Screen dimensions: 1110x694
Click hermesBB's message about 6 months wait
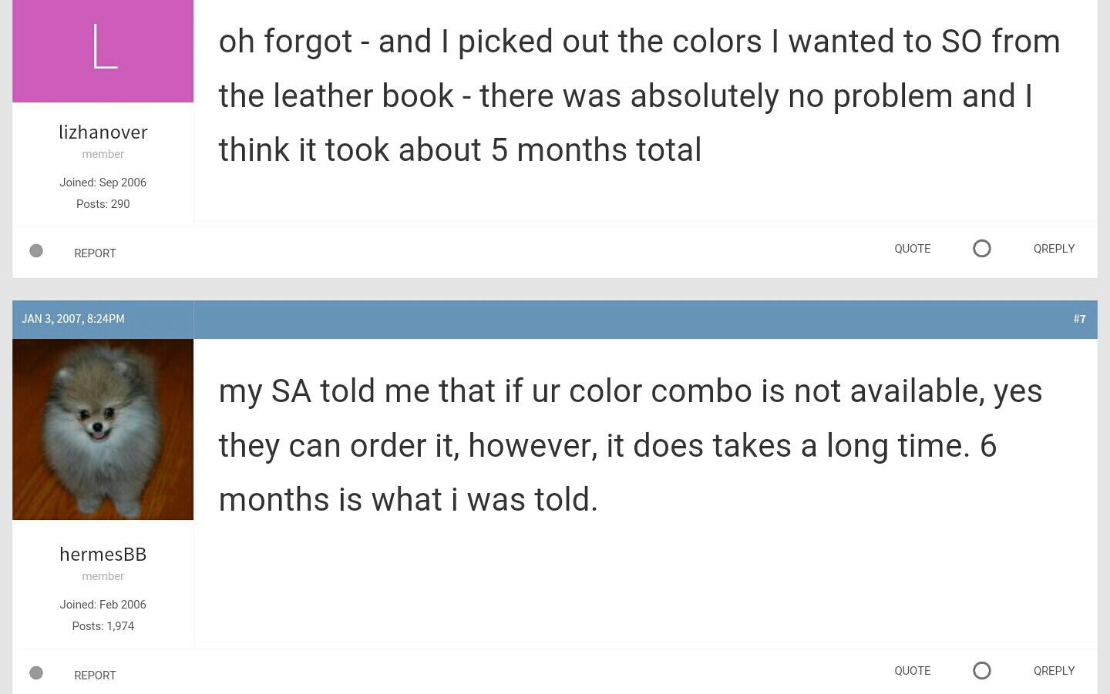tap(631, 445)
